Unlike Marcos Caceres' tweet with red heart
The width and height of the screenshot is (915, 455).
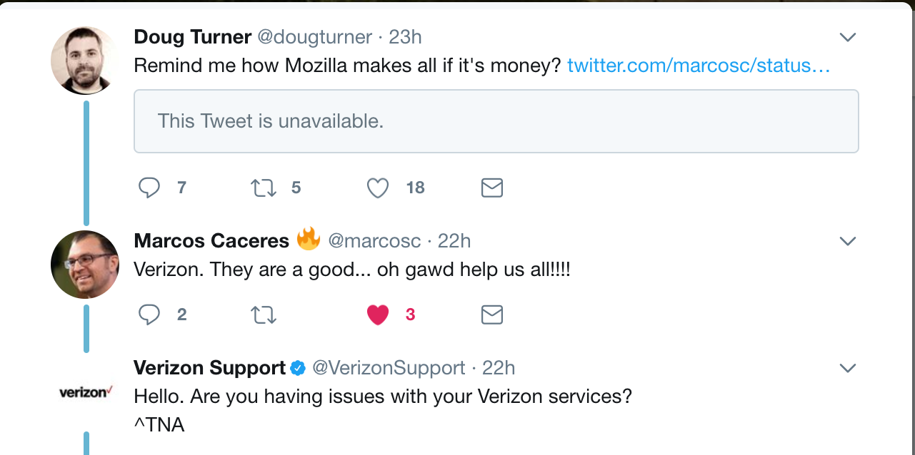pos(377,315)
